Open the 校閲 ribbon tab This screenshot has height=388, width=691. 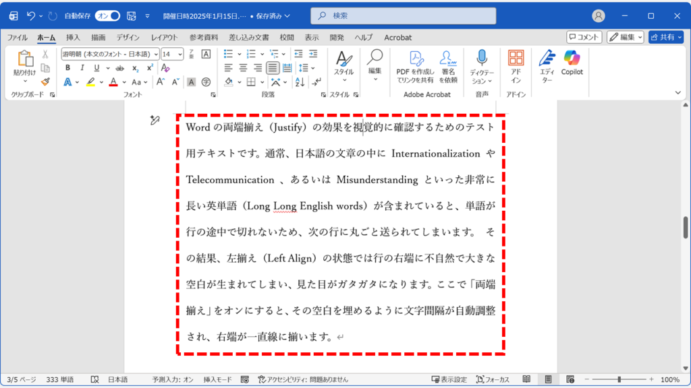point(287,38)
